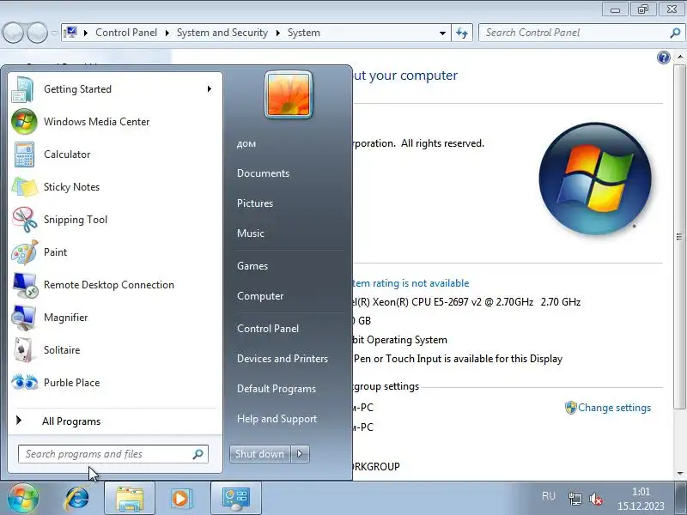Click the RU language indicator
This screenshot has width=687, height=515.
click(x=549, y=496)
